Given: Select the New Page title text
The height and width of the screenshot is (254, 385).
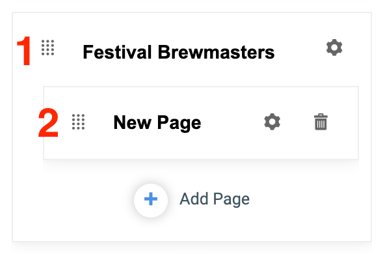Looking at the screenshot, I should 157,122.
